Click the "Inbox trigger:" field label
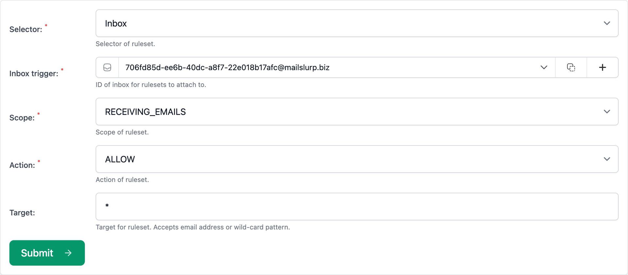628x275 pixels. point(34,73)
